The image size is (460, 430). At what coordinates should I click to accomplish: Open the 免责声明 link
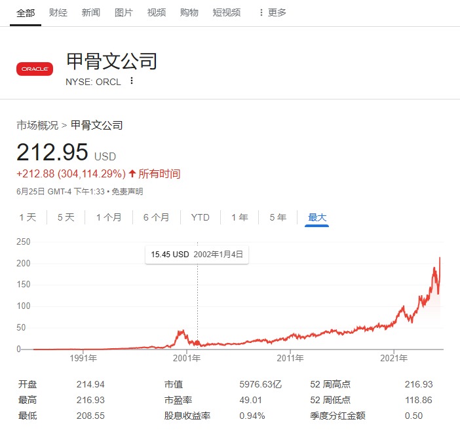(x=127, y=192)
